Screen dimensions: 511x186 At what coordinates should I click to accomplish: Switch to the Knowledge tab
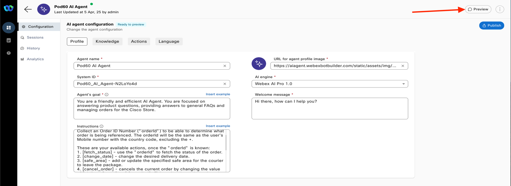[107, 41]
